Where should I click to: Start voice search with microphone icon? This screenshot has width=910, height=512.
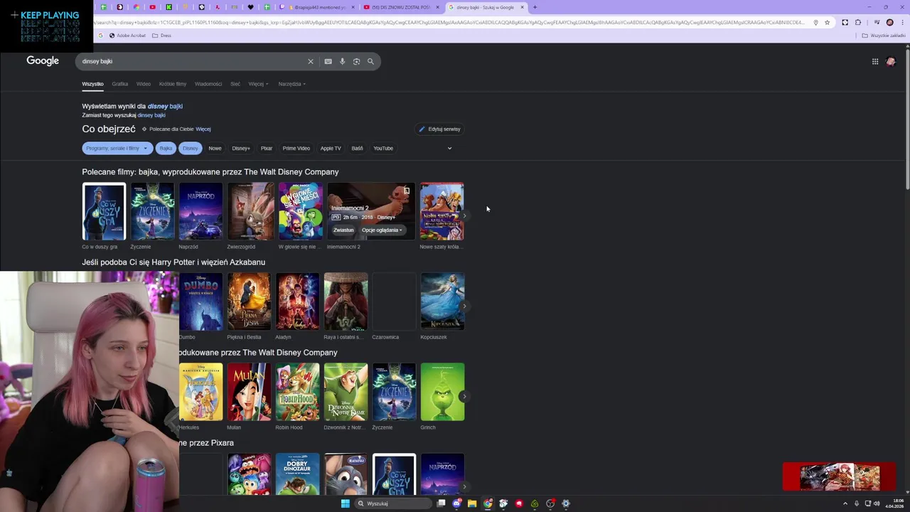pos(342,61)
